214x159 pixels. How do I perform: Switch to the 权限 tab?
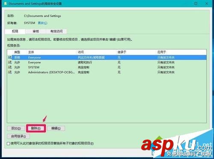15,31
